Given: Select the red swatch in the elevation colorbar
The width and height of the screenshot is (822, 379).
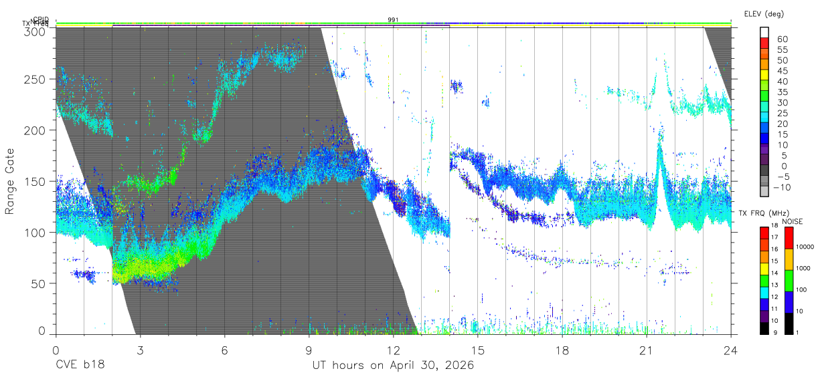Looking at the screenshot, I should [x=764, y=43].
